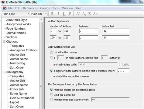Select 'Print the author list as defined above'

[x=51, y=90]
